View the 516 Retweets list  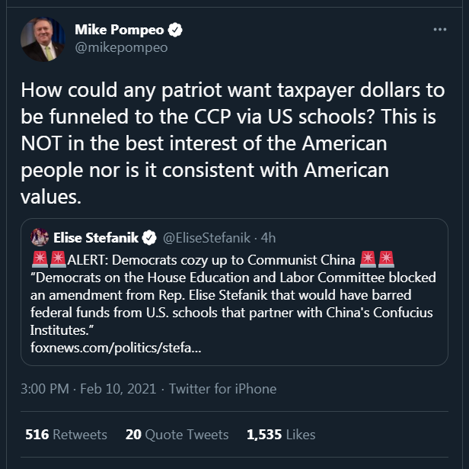tap(66, 435)
